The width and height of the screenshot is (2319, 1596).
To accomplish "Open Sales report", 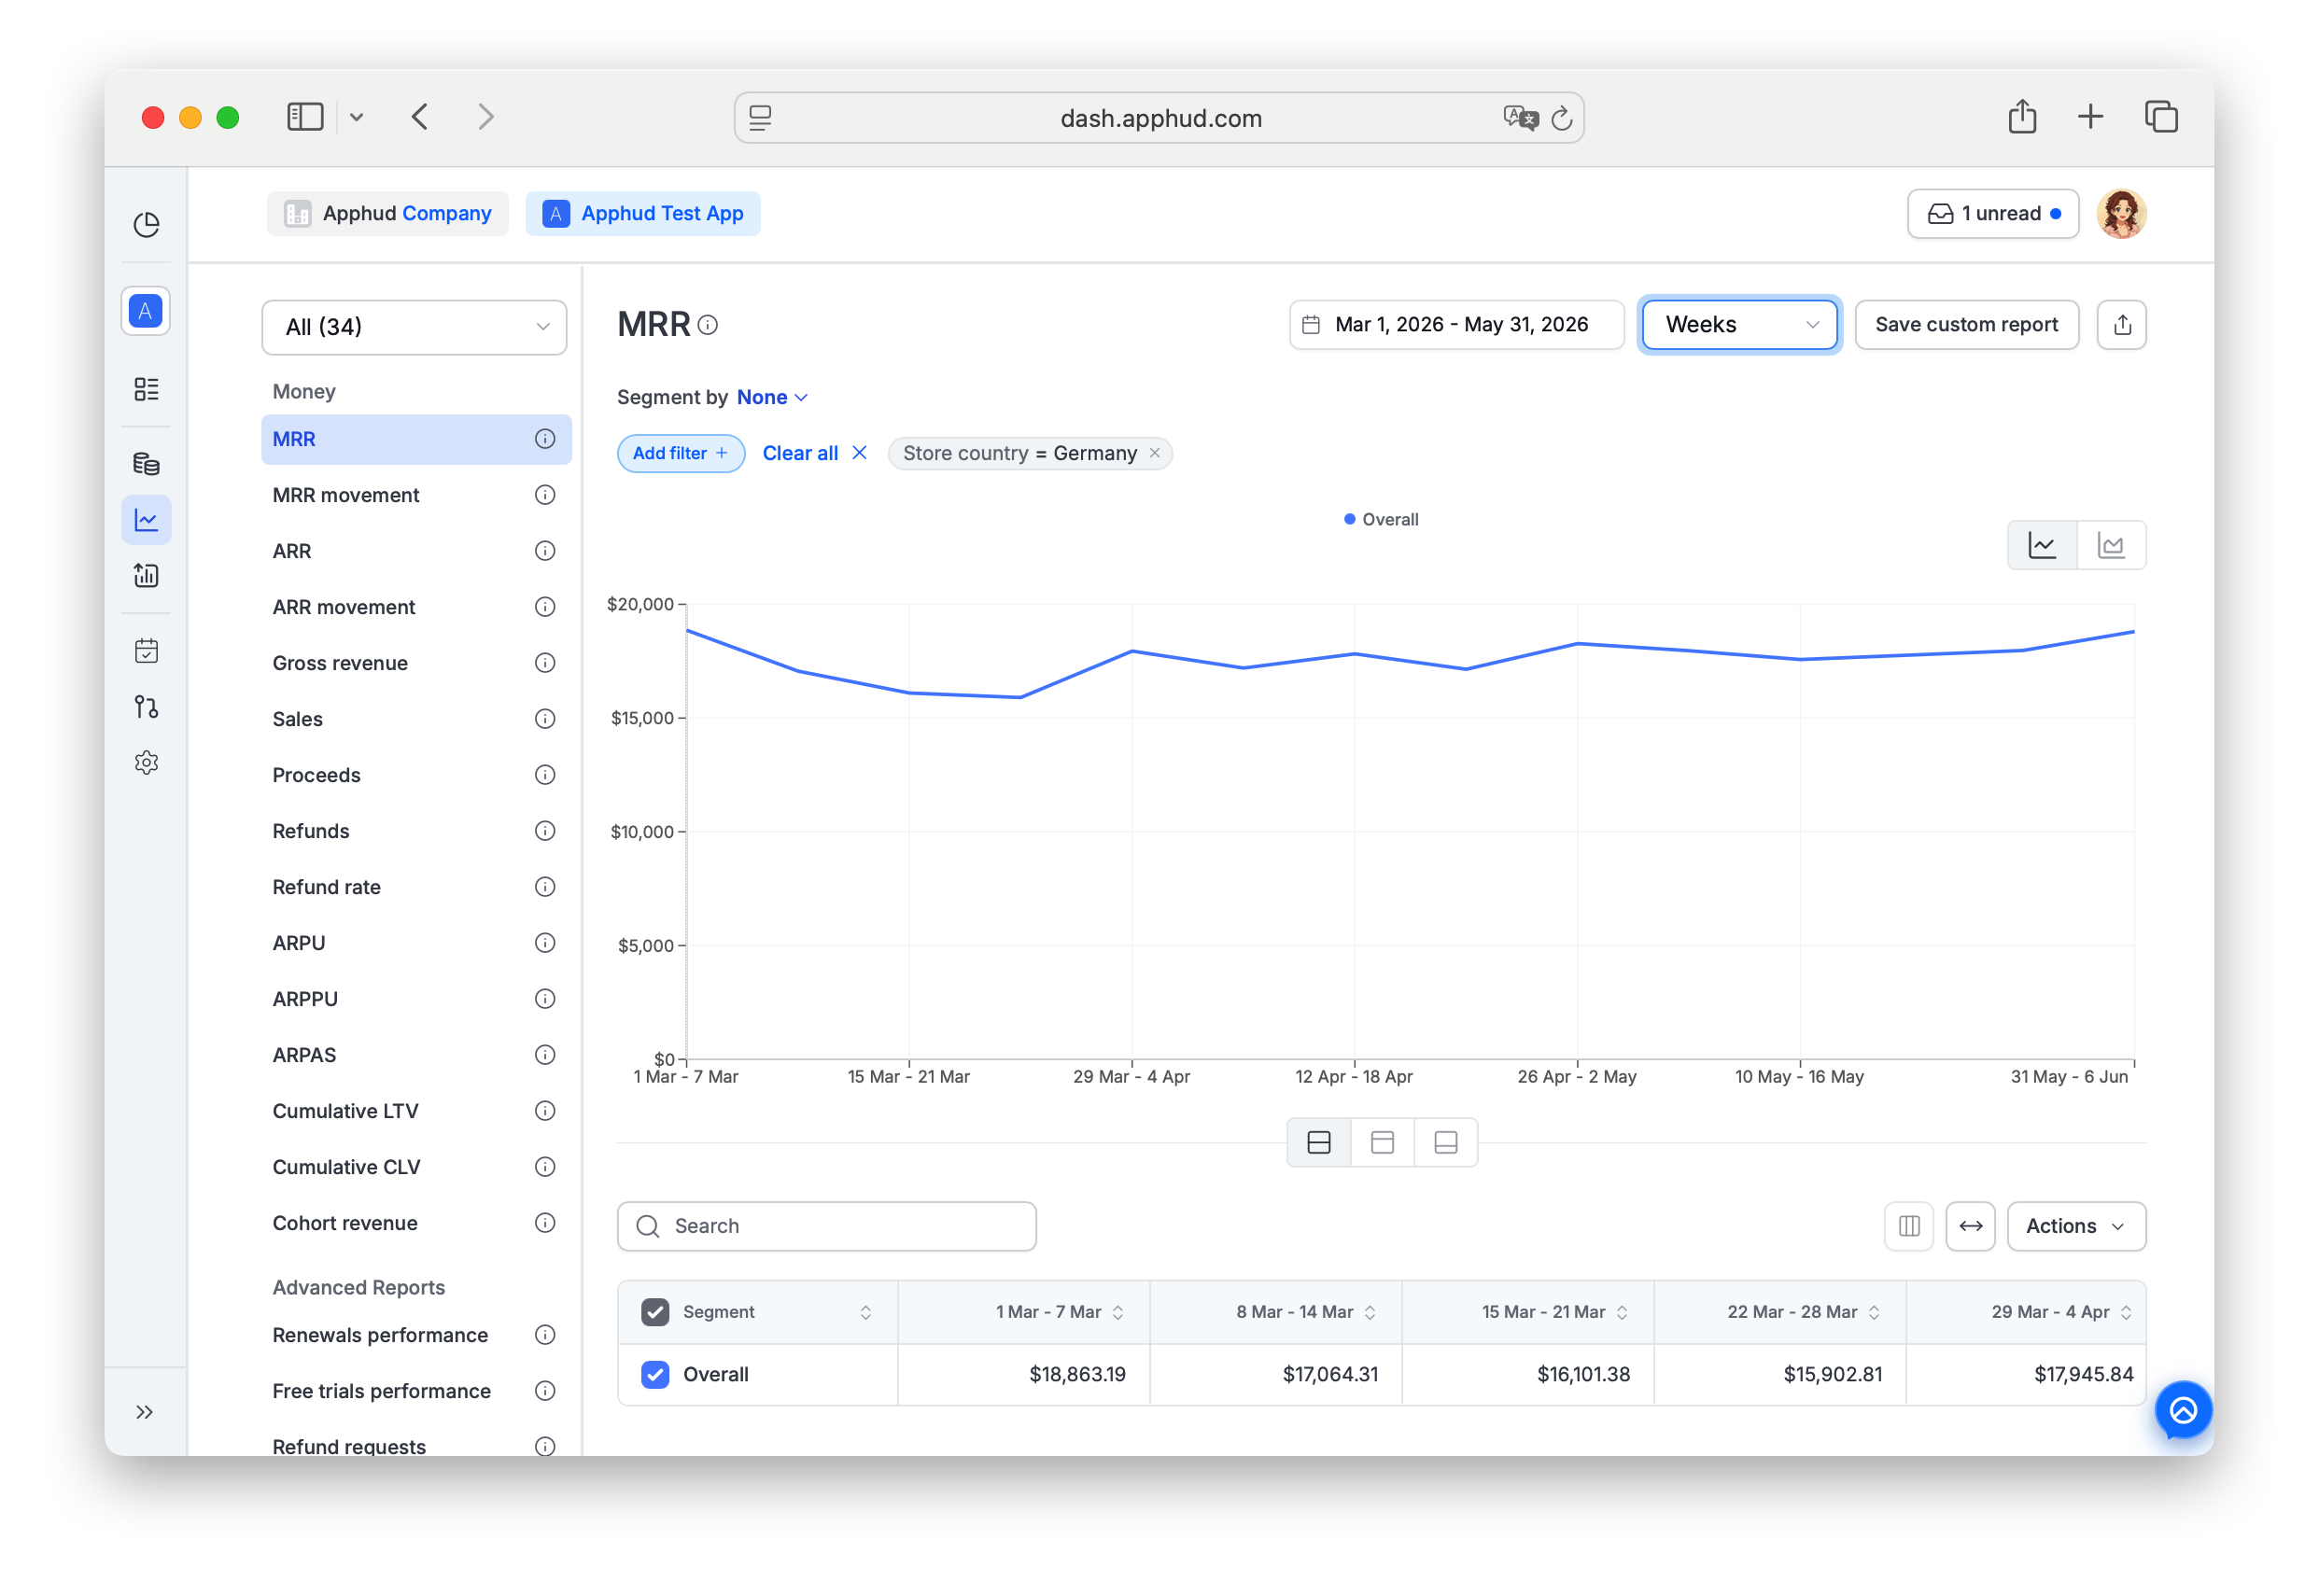I will pyautogui.click(x=298, y=719).
